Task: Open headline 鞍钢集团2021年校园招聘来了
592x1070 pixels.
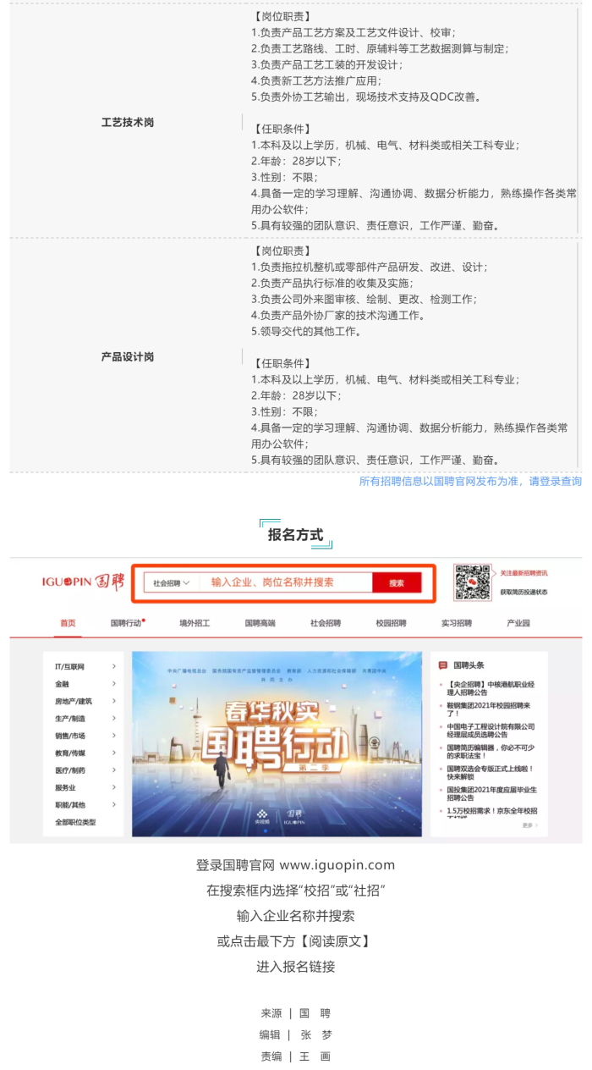Action: click(489, 709)
